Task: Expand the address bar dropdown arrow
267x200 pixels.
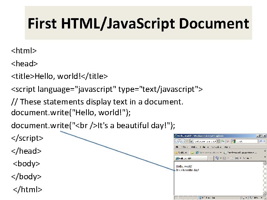Action: click(218, 141)
